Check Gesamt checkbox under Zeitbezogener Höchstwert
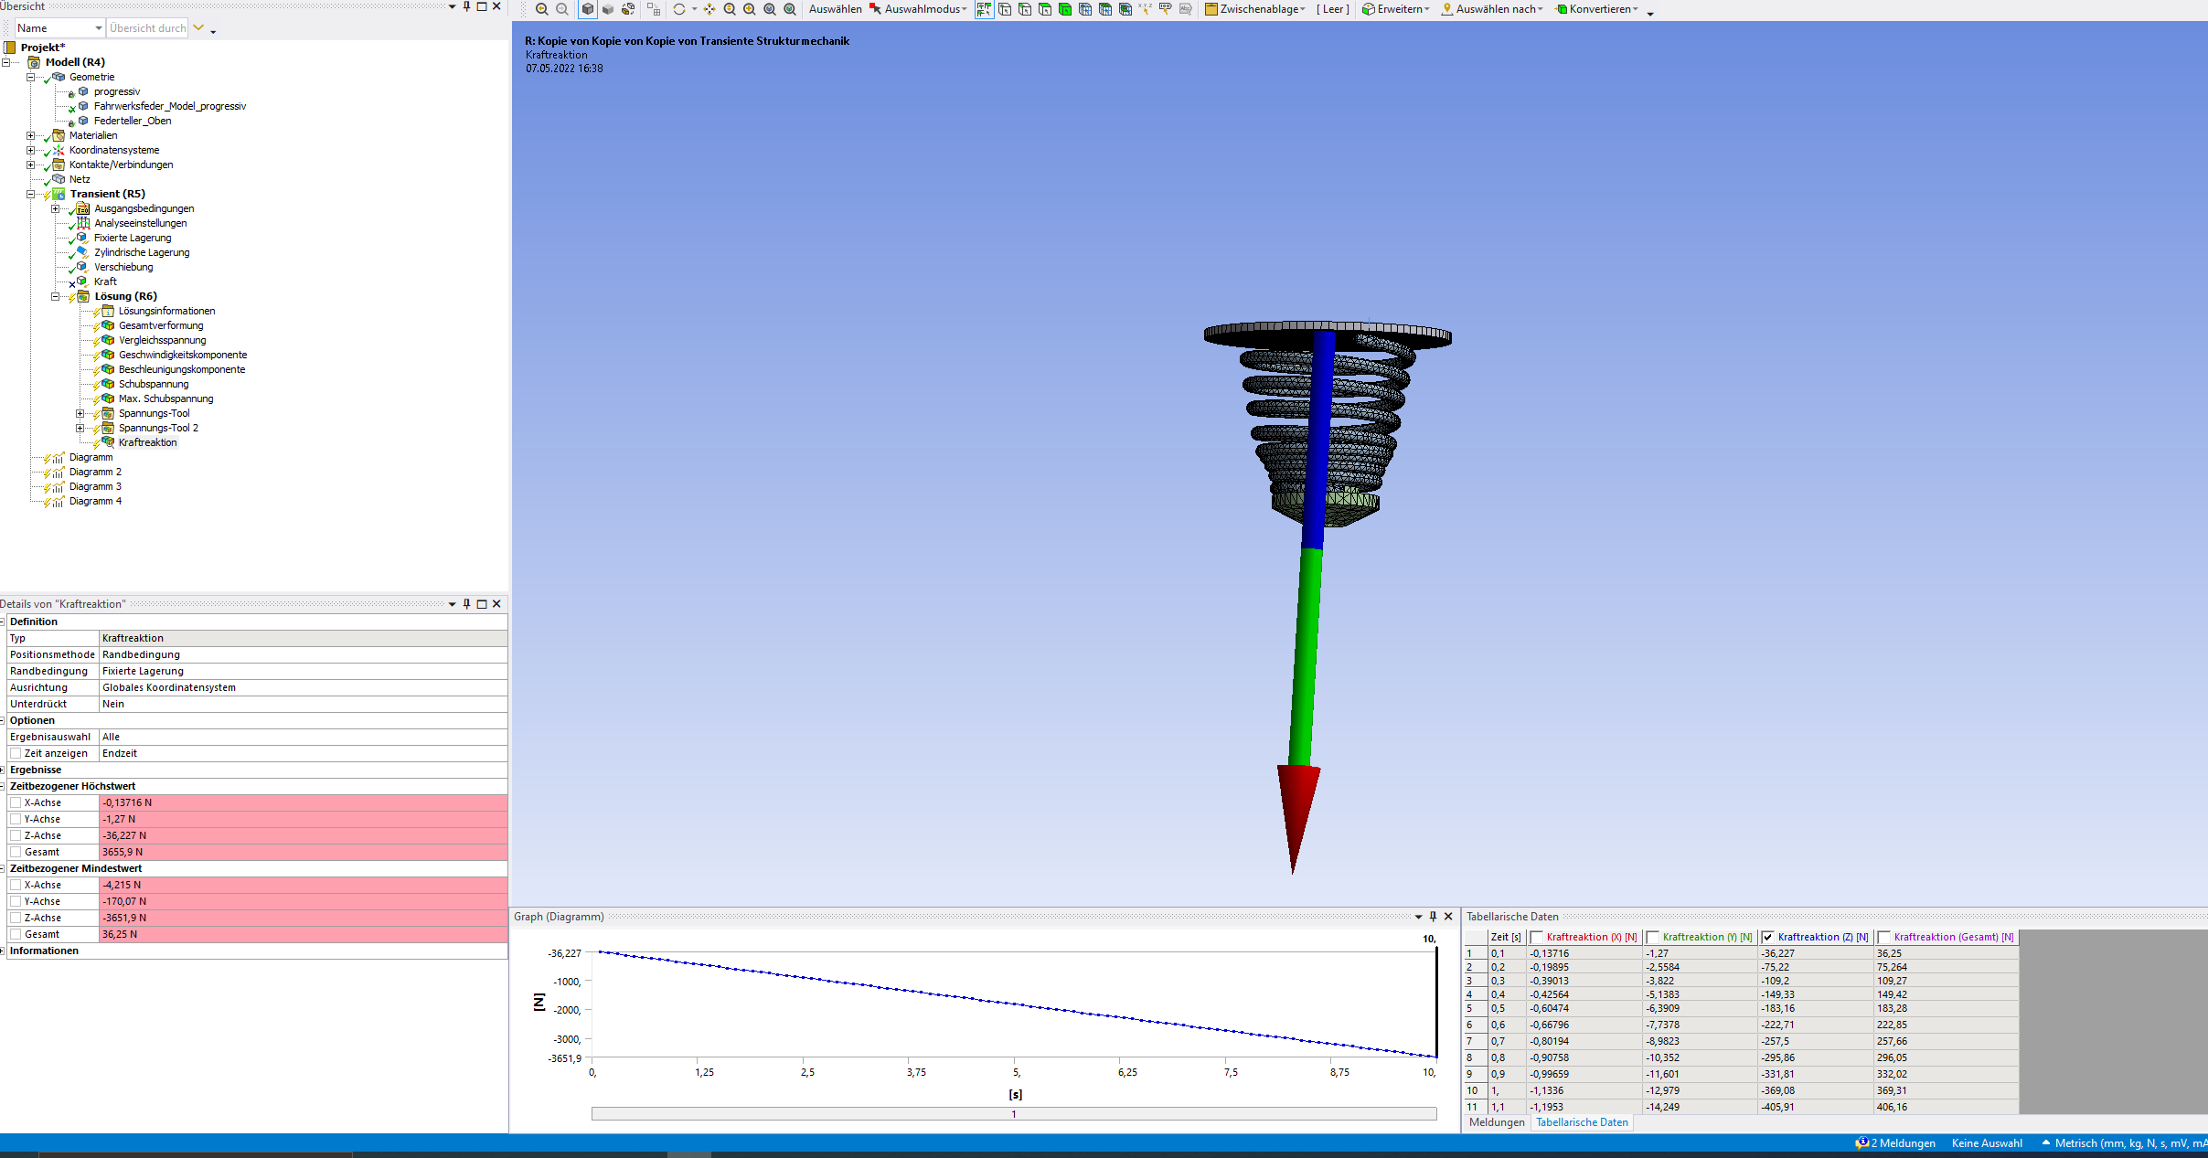The height and width of the screenshot is (1158, 2208). point(16,852)
